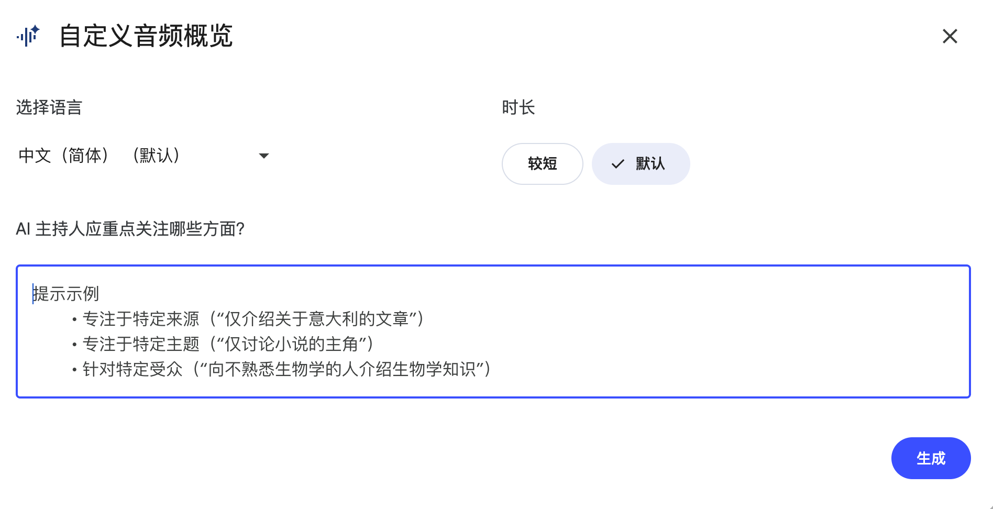Close the 自定义音频概览 dialog with X
The image size is (993, 509).
click(950, 36)
